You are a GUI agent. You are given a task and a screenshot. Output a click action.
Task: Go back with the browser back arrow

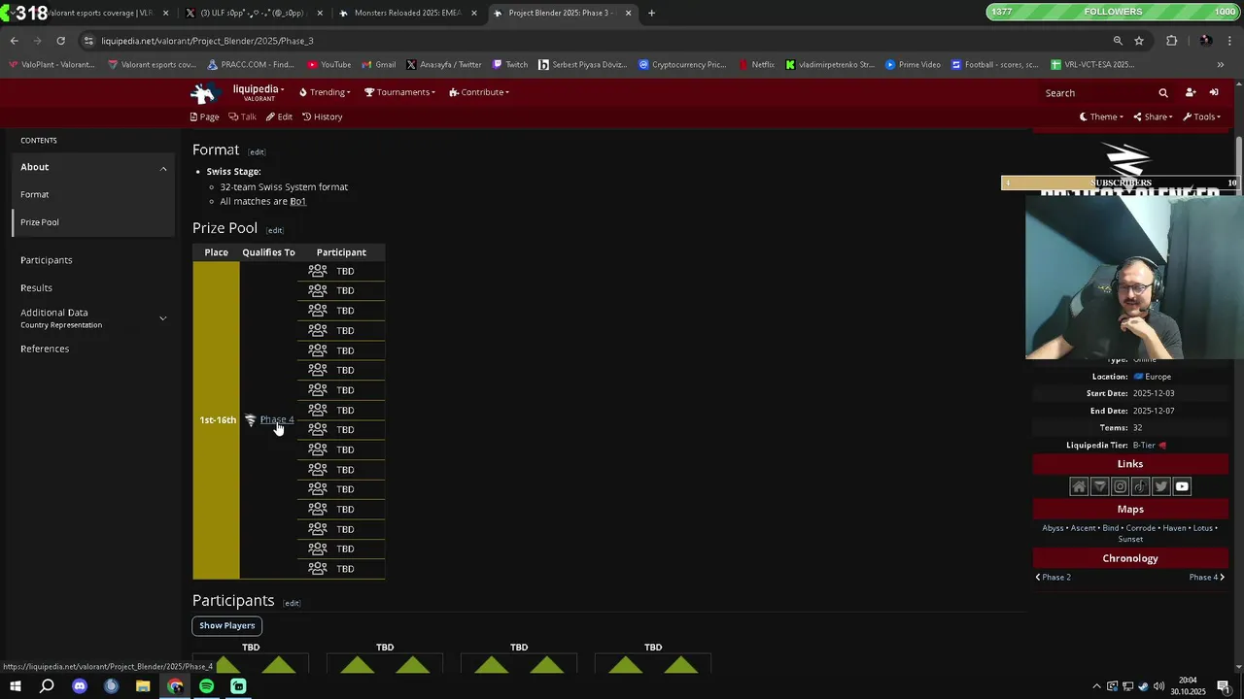[x=14, y=41]
